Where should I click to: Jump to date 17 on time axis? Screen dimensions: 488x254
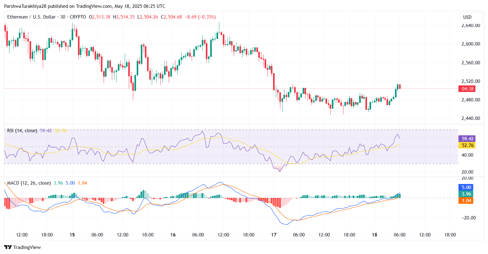(x=274, y=235)
